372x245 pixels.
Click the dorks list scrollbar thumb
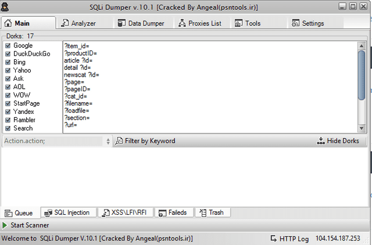(362, 75)
